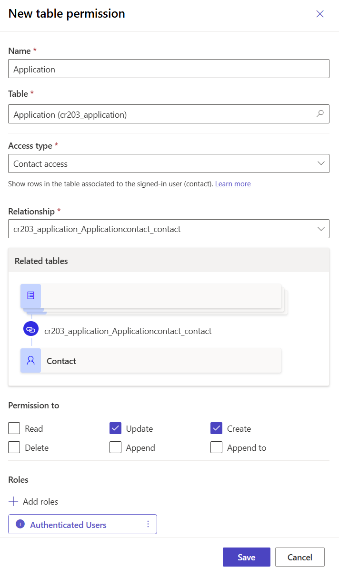The height and width of the screenshot is (568, 339).
Task: Click the info icon on Authenticated Users
Action: pos(20,524)
